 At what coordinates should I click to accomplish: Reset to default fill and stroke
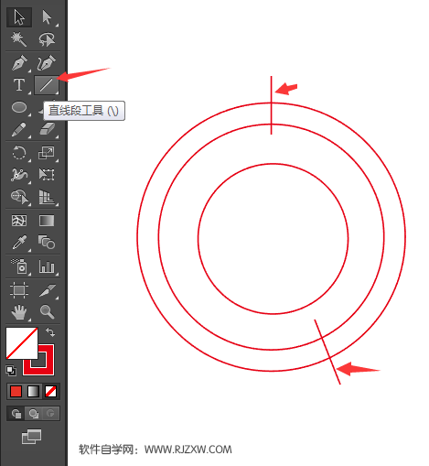tap(11, 371)
